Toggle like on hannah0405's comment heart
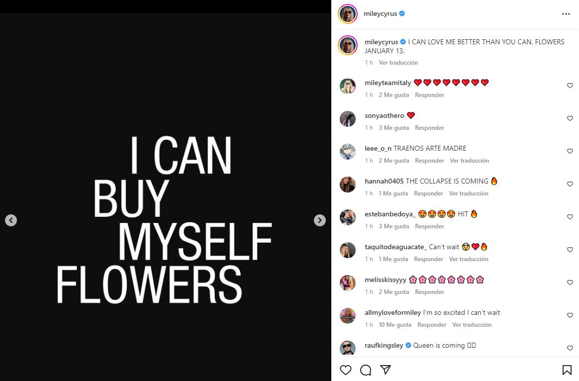Image resolution: width=579 pixels, height=381 pixels. (570, 184)
